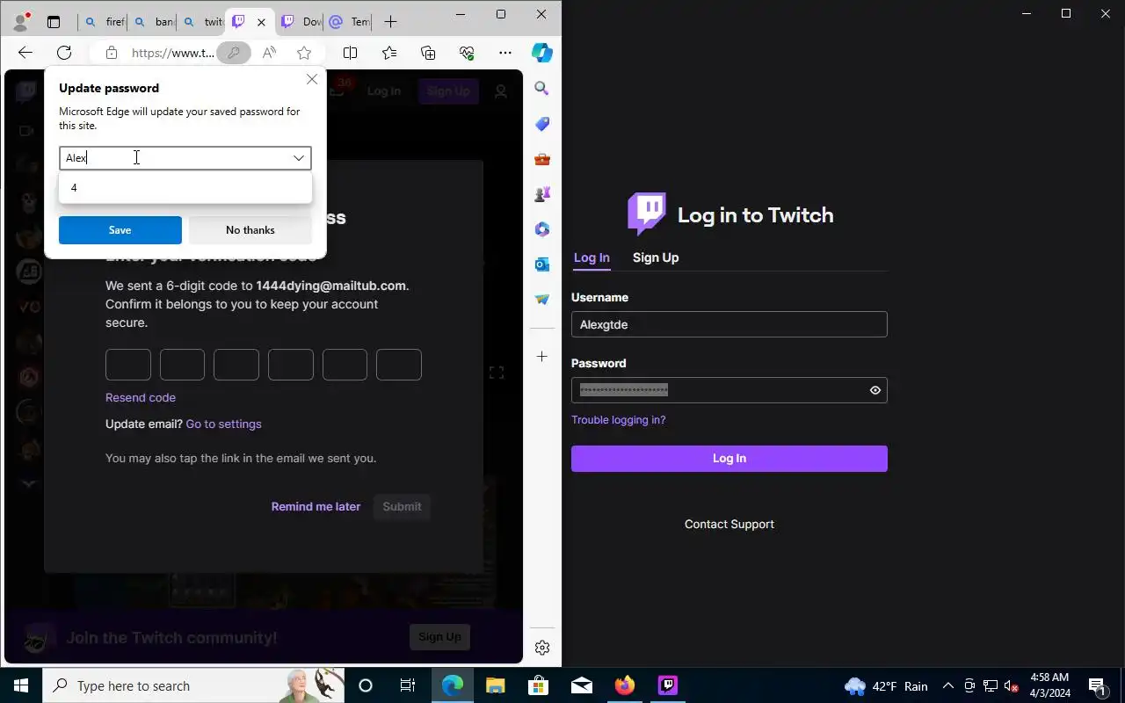Go back with the Edge back arrow

point(25,53)
